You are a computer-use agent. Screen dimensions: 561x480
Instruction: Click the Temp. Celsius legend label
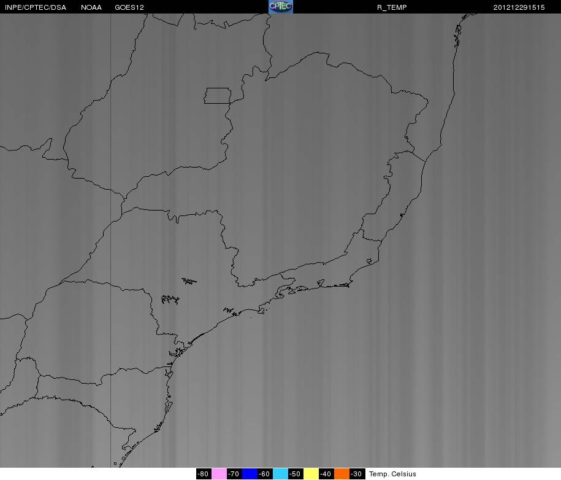pyautogui.click(x=392, y=474)
